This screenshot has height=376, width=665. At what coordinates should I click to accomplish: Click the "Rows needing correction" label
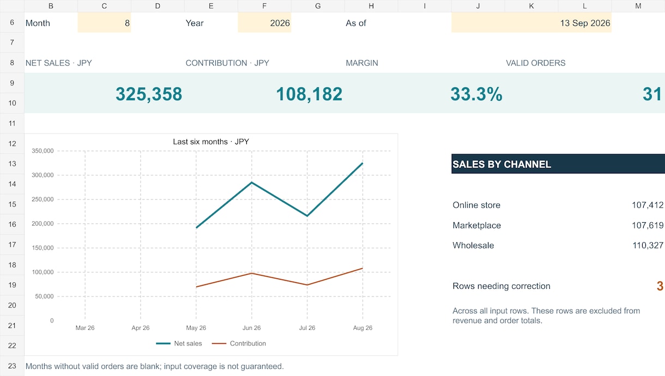tap(501, 286)
